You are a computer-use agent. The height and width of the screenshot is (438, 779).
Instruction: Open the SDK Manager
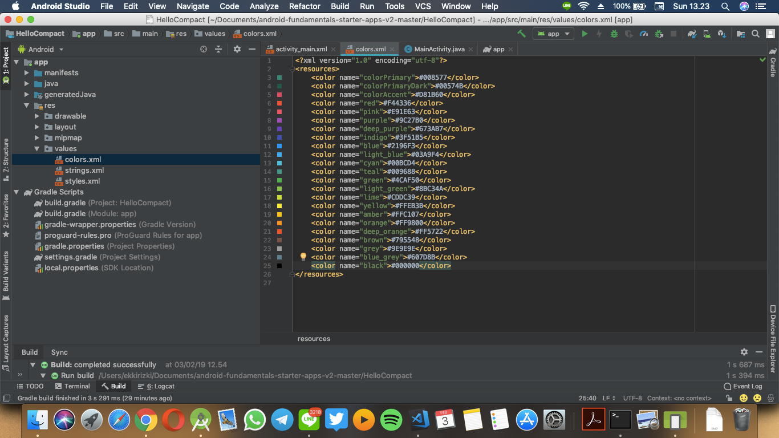coord(721,33)
